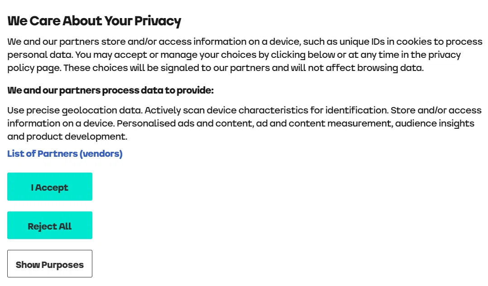Click the first paragraph about cookies and unique IDs

tap(245, 55)
